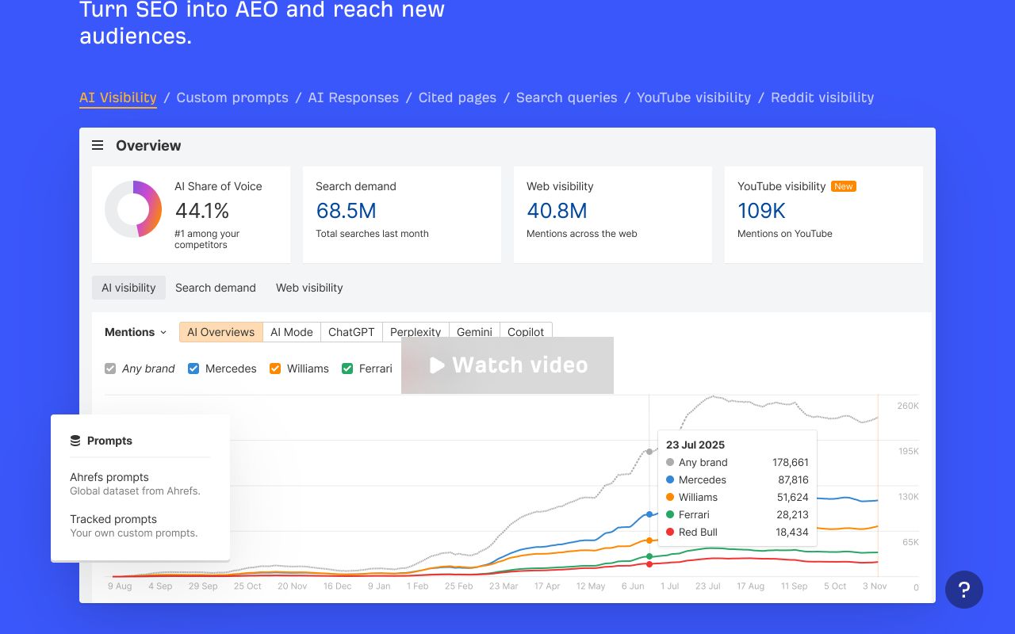Switch to the Web visibility tab

click(x=309, y=288)
